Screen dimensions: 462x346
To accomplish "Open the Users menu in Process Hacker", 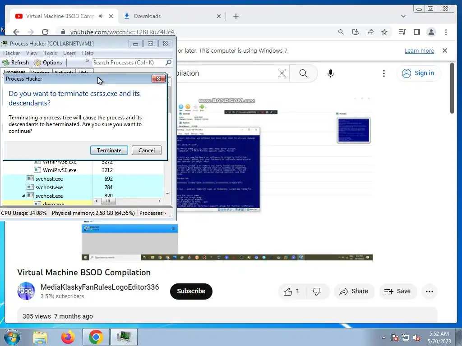I will (69, 53).
